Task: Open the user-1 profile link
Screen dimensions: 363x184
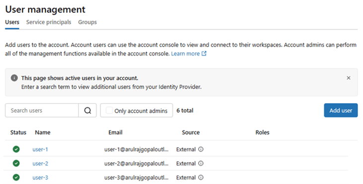Action: pos(40,150)
